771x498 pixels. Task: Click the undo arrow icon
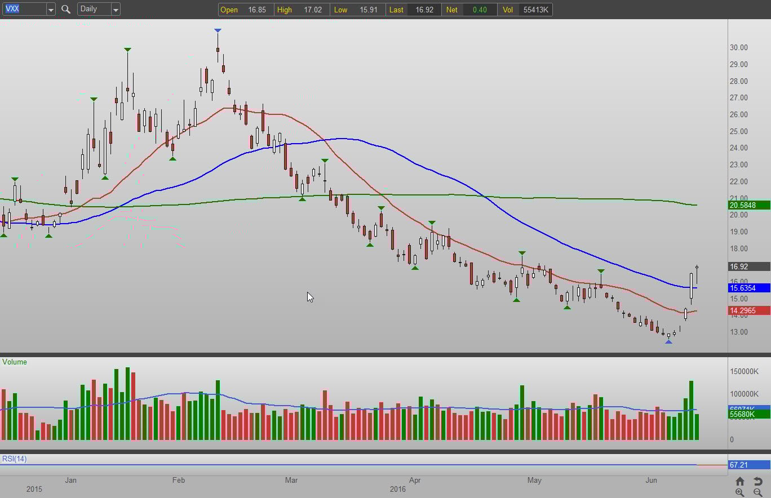click(x=758, y=481)
